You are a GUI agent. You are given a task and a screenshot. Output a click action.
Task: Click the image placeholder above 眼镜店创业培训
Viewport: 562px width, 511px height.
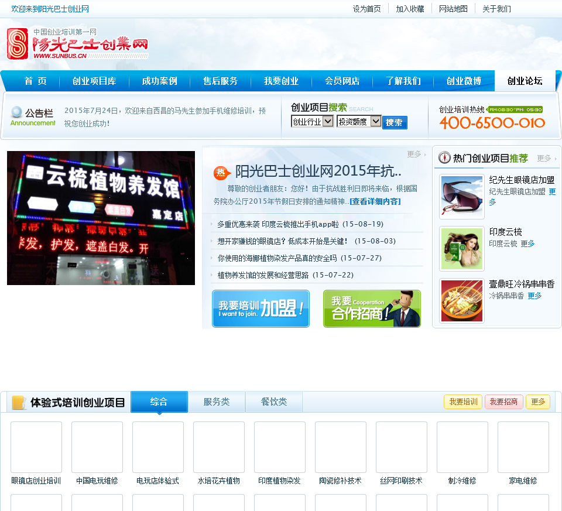click(36, 447)
